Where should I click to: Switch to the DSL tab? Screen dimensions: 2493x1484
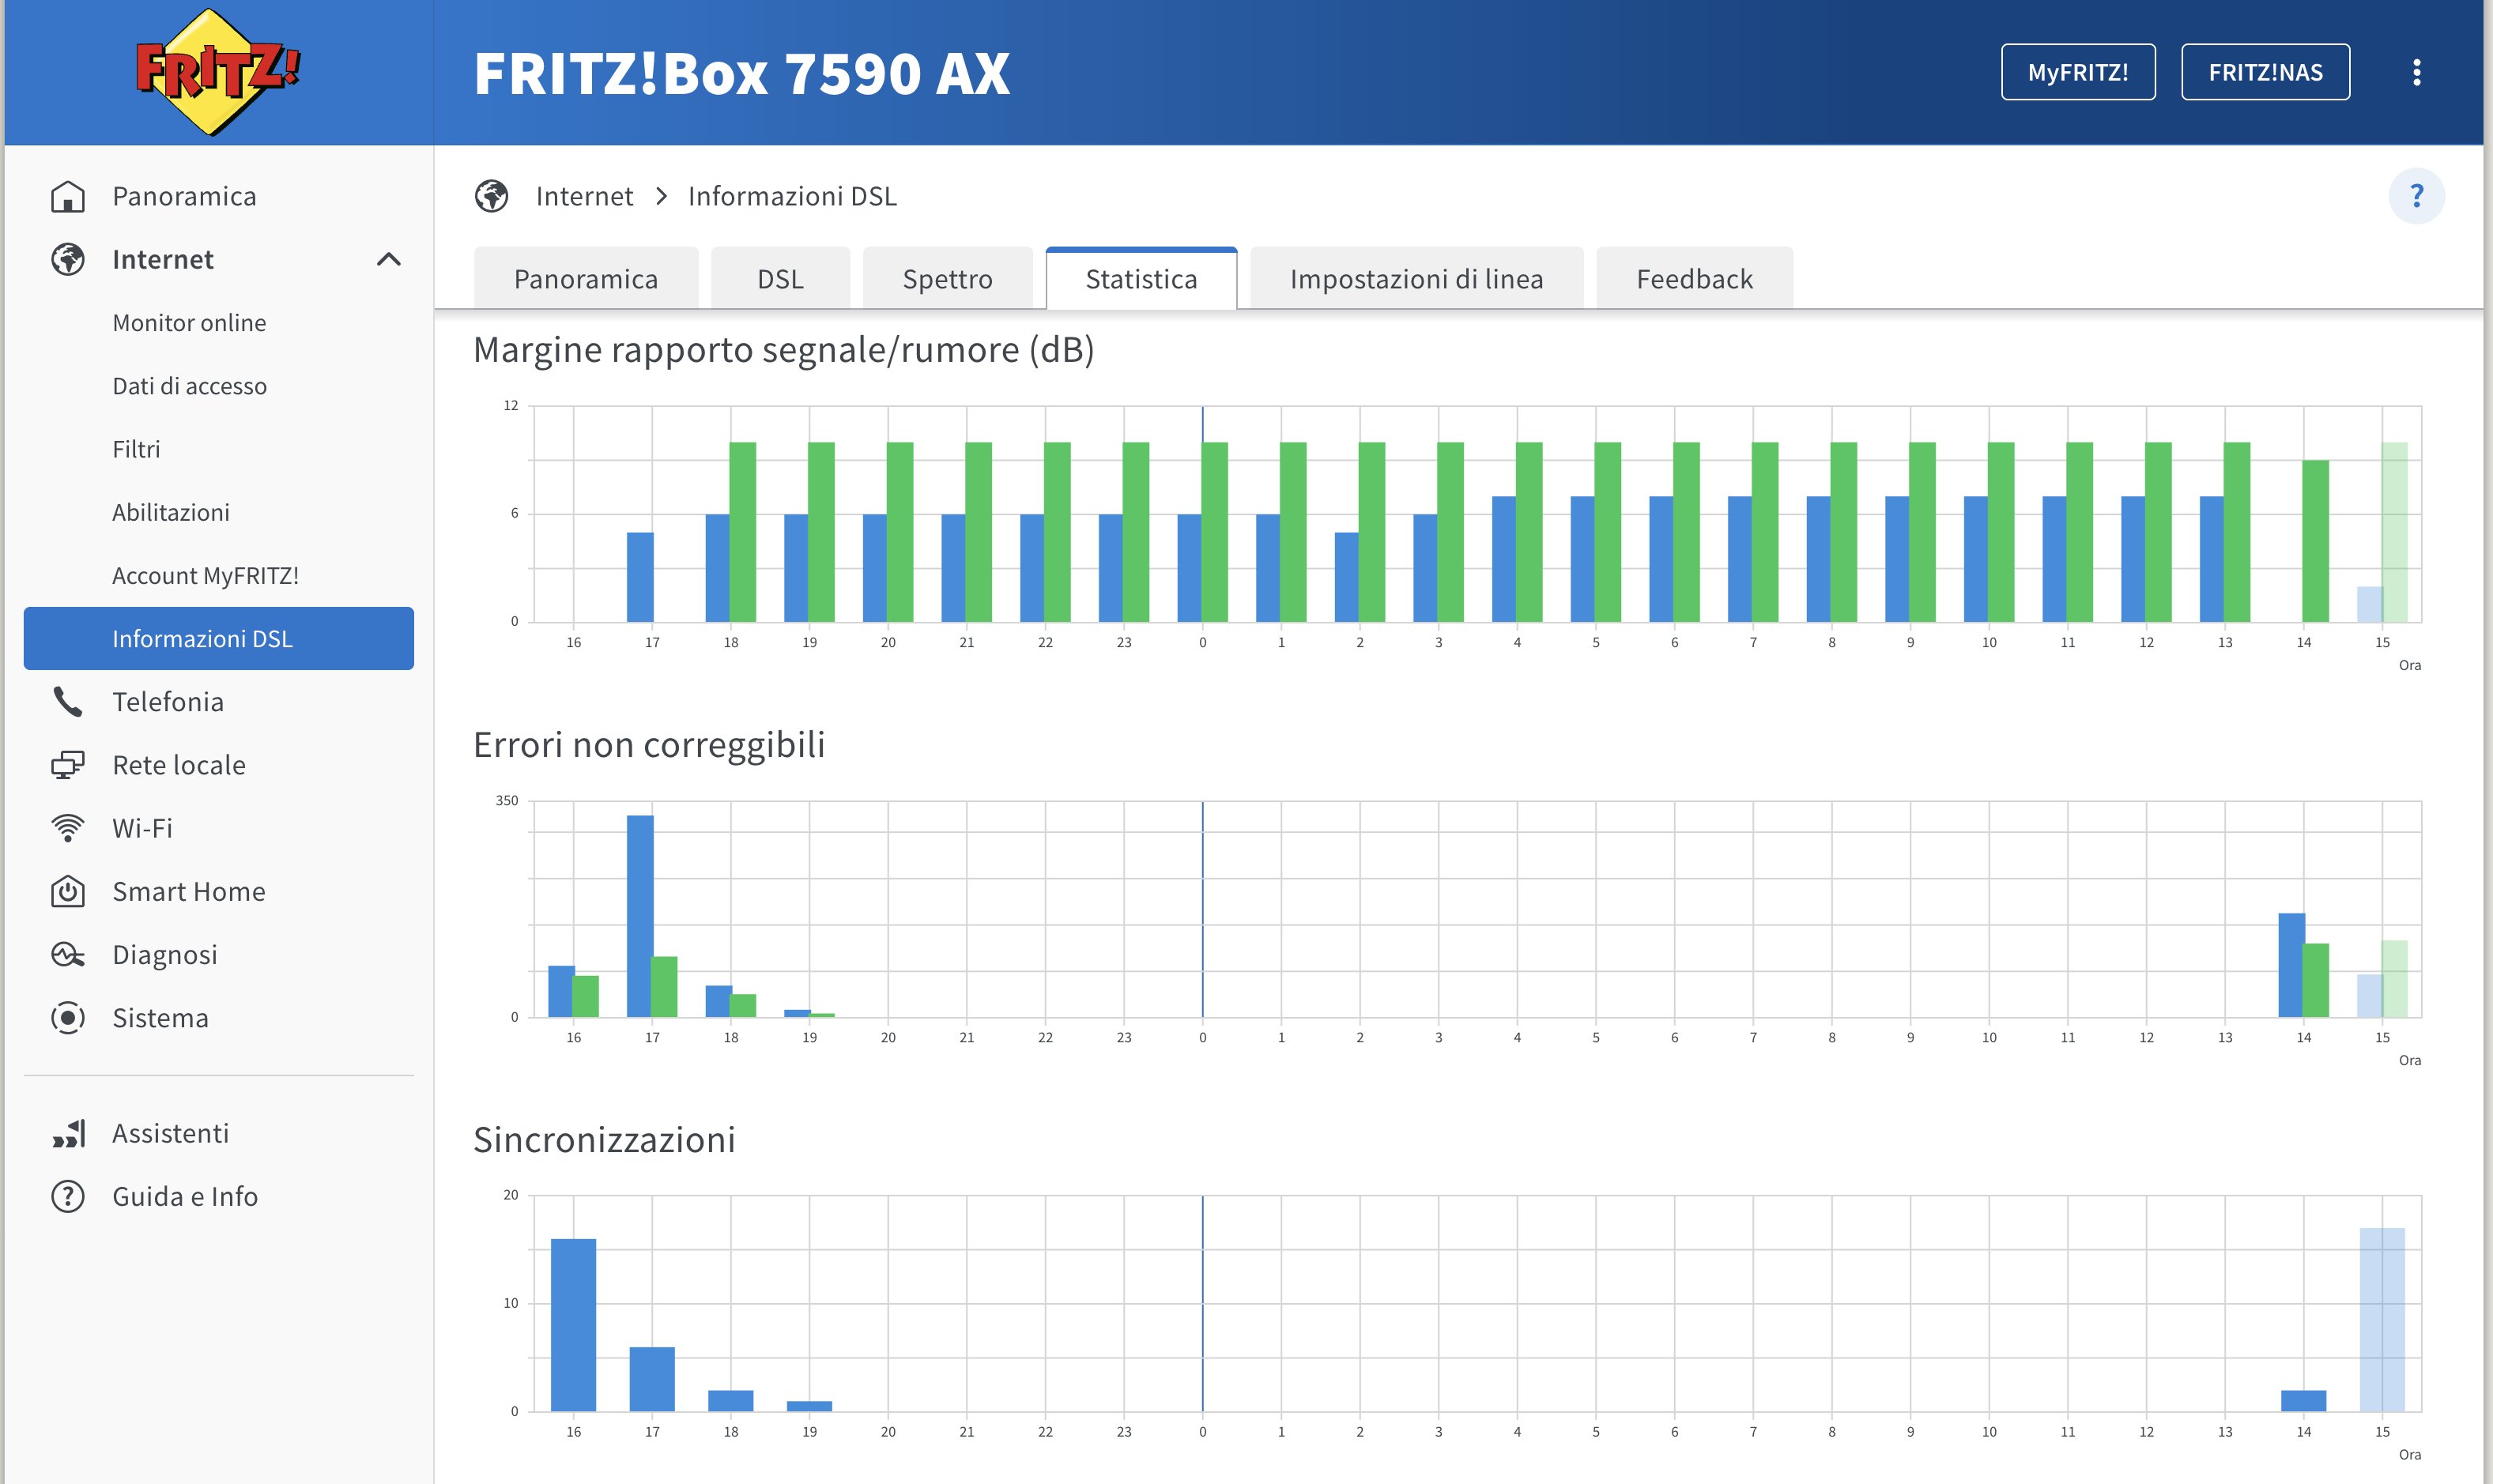pos(780,279)
